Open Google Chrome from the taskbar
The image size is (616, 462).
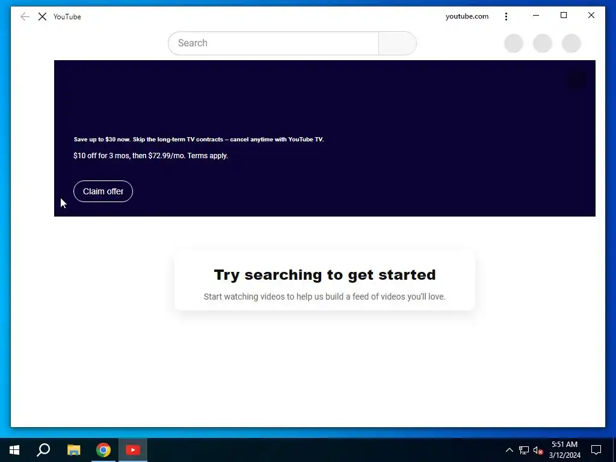click(103, 450)
